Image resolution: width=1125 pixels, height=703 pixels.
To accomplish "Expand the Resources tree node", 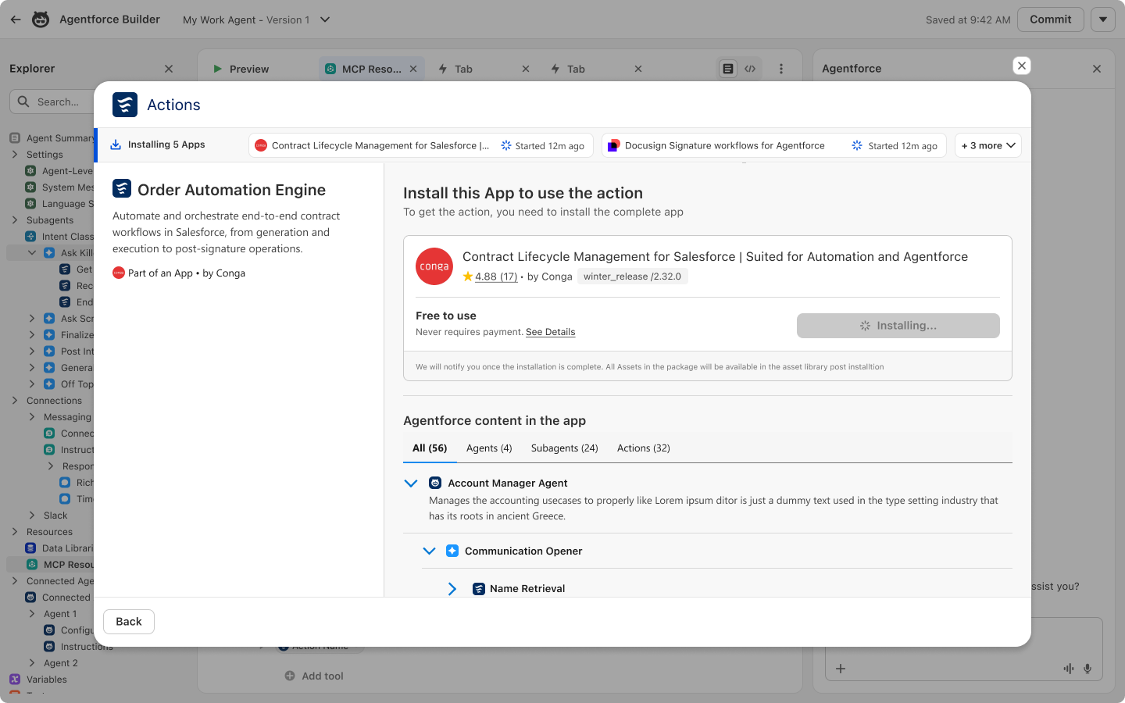I will click(15, 532).
